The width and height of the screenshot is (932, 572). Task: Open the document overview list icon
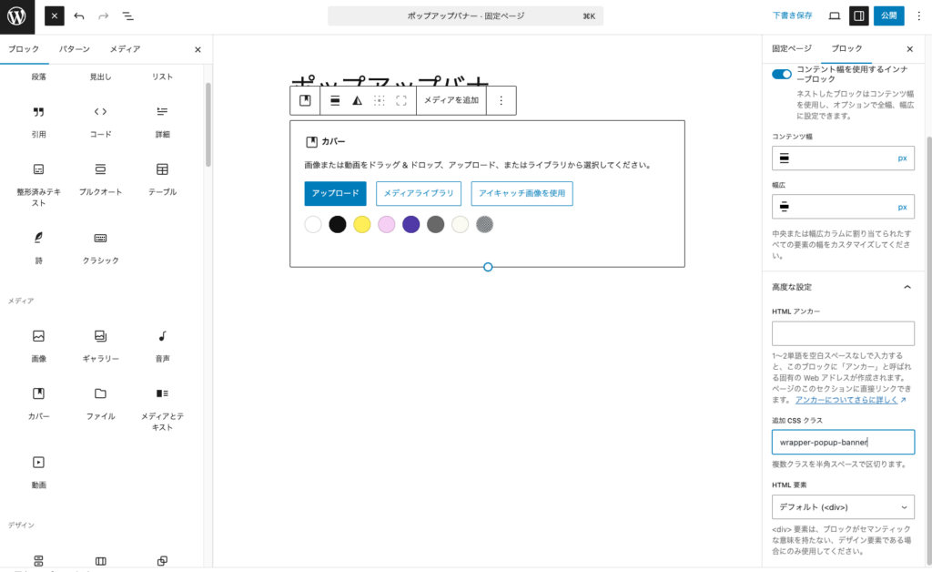[x=127, y=15]
